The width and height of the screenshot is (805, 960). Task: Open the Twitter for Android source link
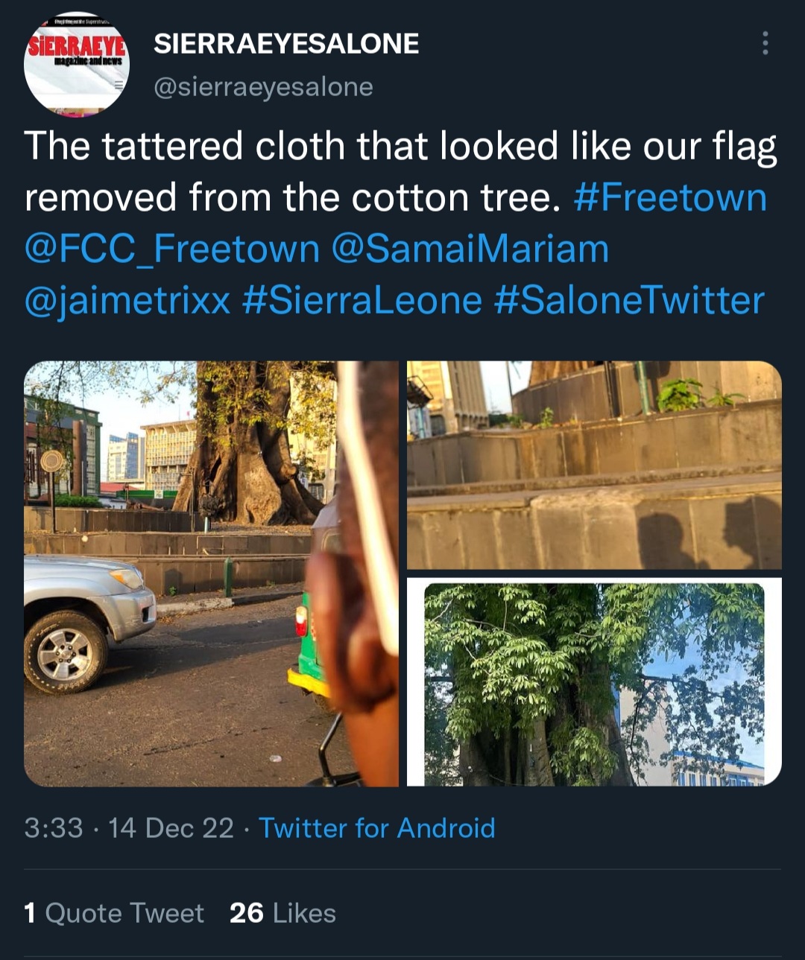click(376, 828)
